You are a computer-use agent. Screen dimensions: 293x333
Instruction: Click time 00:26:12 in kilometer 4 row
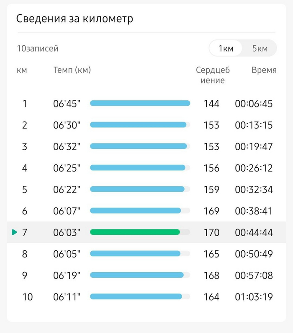[x=254, y=168]
